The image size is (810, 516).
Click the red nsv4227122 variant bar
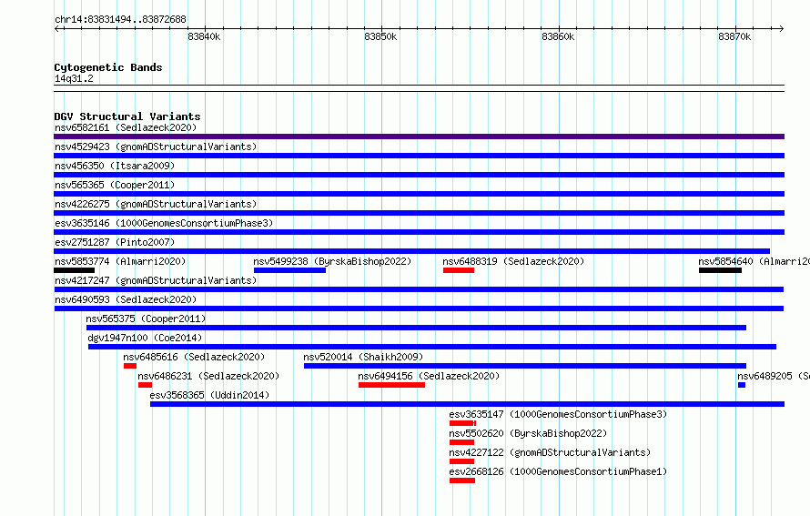click(461, 461)
